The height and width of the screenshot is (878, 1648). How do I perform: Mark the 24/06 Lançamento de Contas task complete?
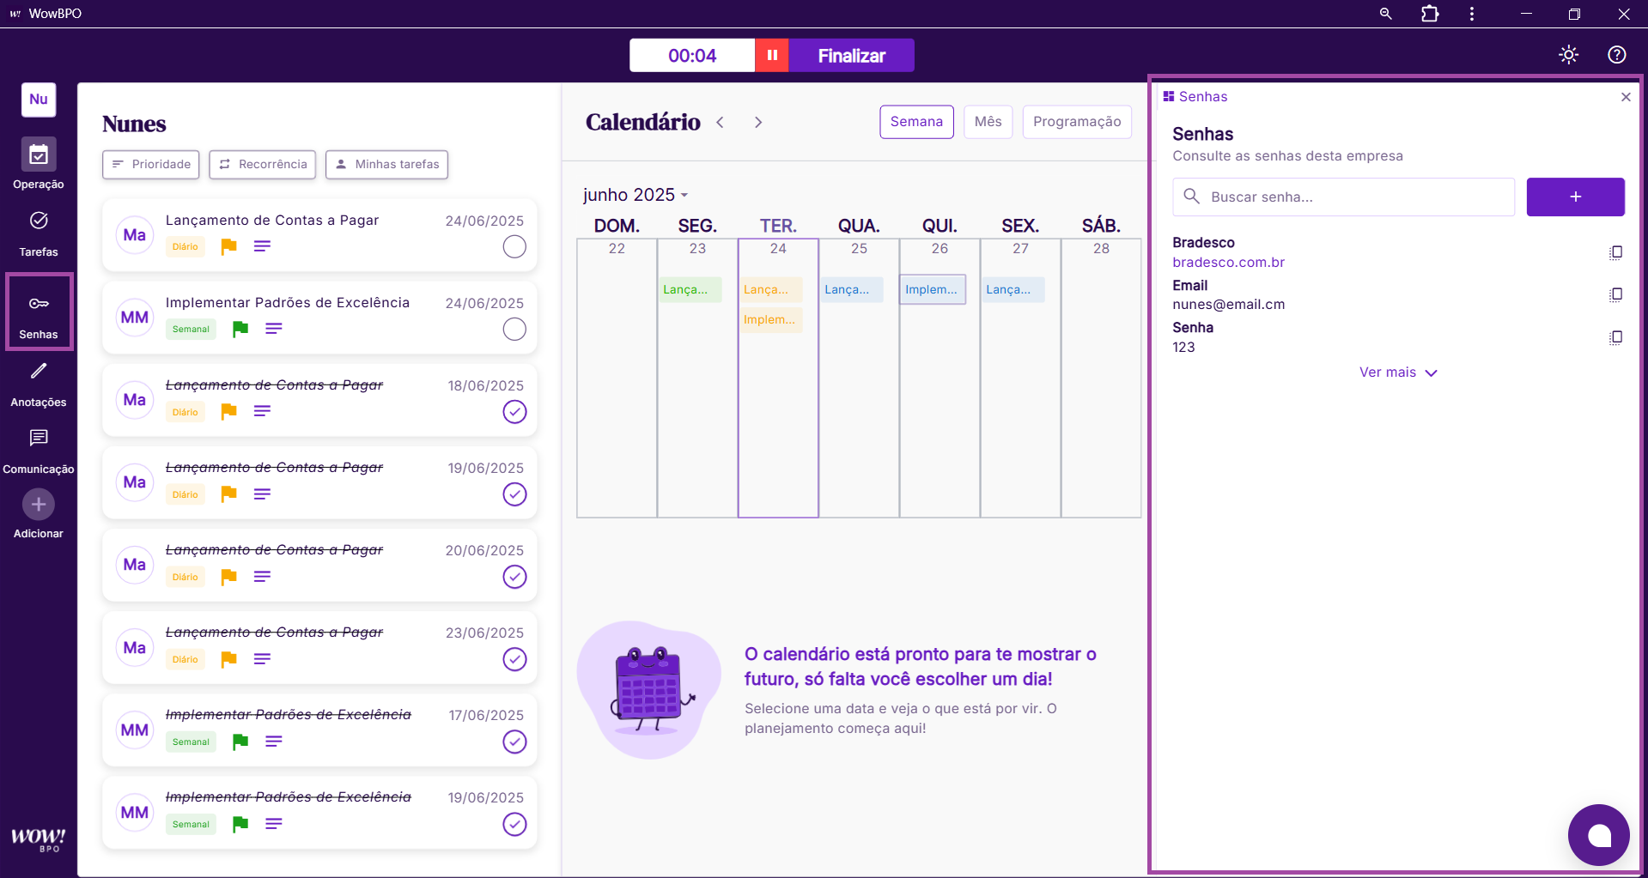(514, 247)
